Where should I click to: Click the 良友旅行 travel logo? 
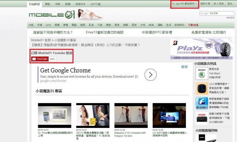click(202, 103)
